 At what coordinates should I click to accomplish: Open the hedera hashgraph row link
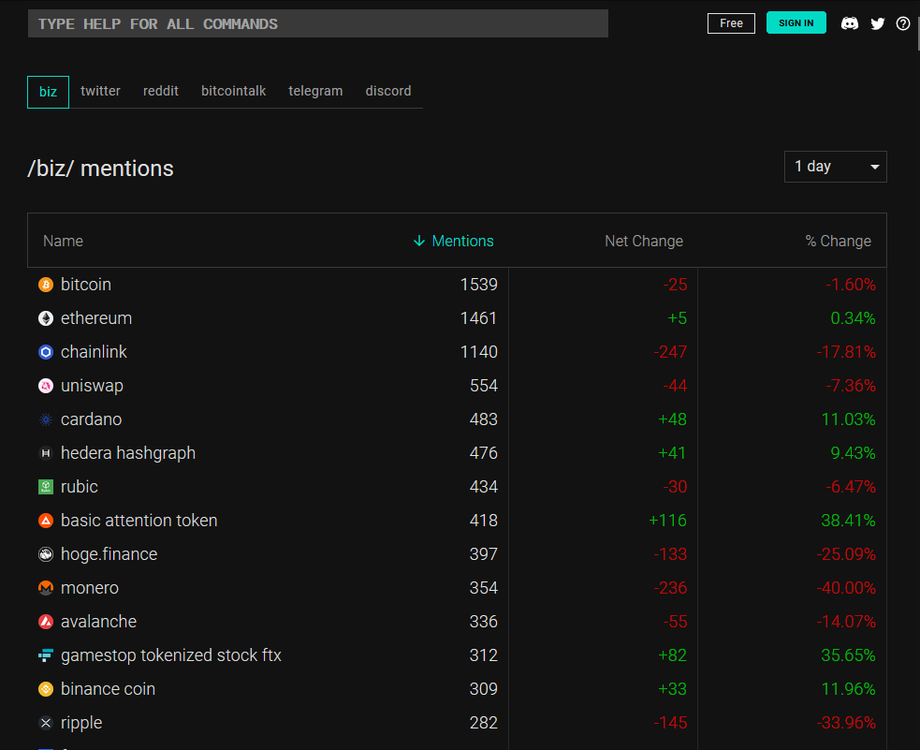pyautogui.click(x=128, y=453)
